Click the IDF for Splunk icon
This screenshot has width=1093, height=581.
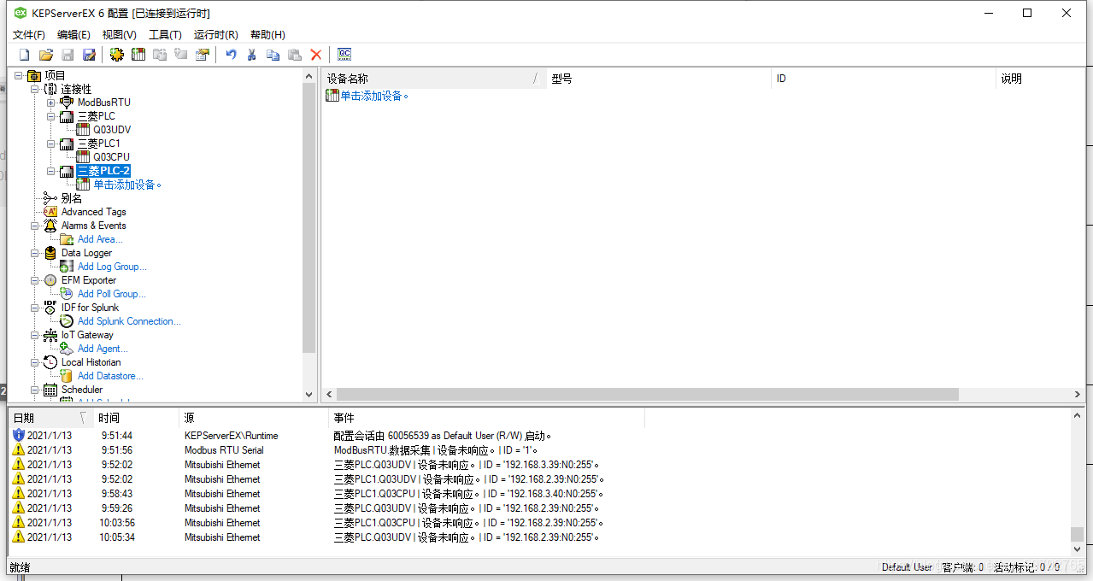50,308
